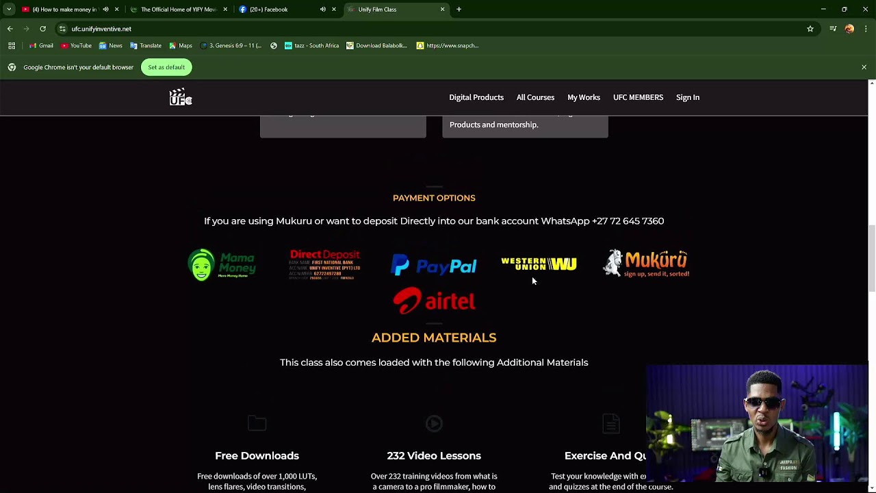This screenshot has height=493, width=876.
Task: Click the Free Downloads heading
Action: [257, 456]
